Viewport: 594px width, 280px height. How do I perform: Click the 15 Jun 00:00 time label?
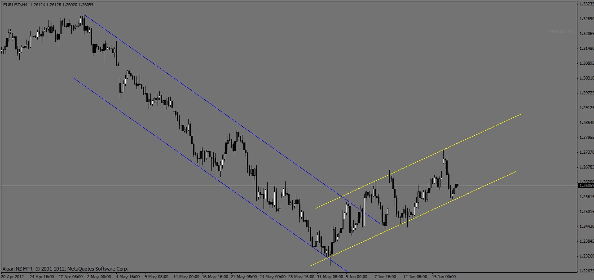click(x=444, y=276)
